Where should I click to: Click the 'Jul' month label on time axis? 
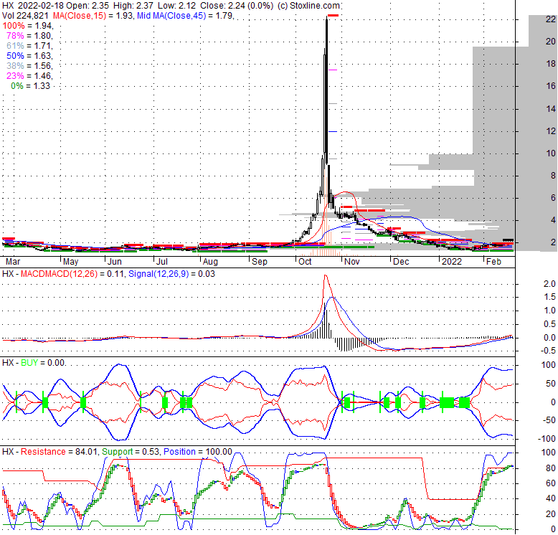pyautogui.click(x=162, y=262)
